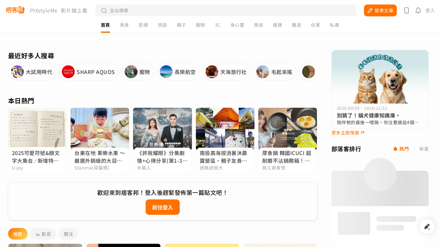The image size is (440, 247).
Task: Open the 台東在地 果樂水果 article thumbnail
Action: coord(100,129)
